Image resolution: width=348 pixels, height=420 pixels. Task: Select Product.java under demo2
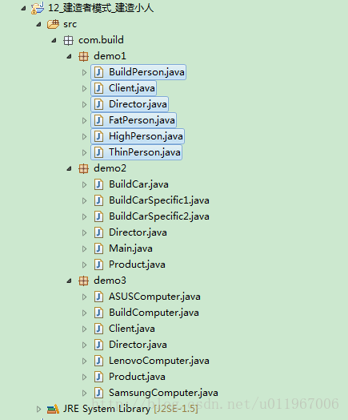tap(137, 265)
